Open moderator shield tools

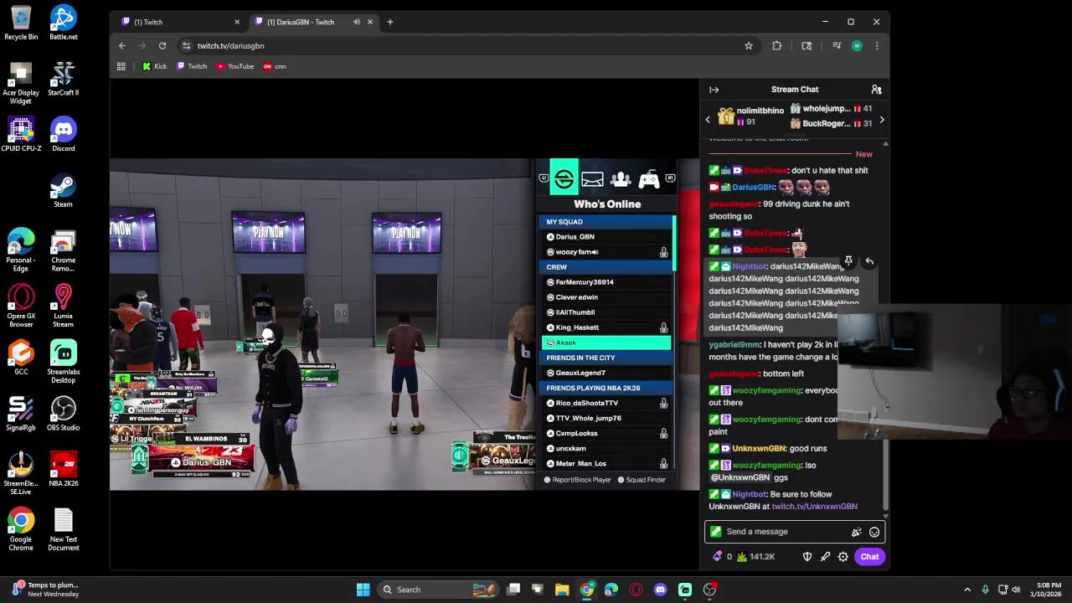(807, 557)
